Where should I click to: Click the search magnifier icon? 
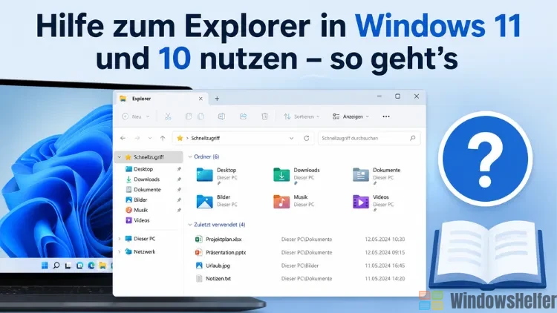click(412, 138)
